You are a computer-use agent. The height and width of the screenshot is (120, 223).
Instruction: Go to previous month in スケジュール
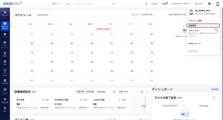[35, 15]
